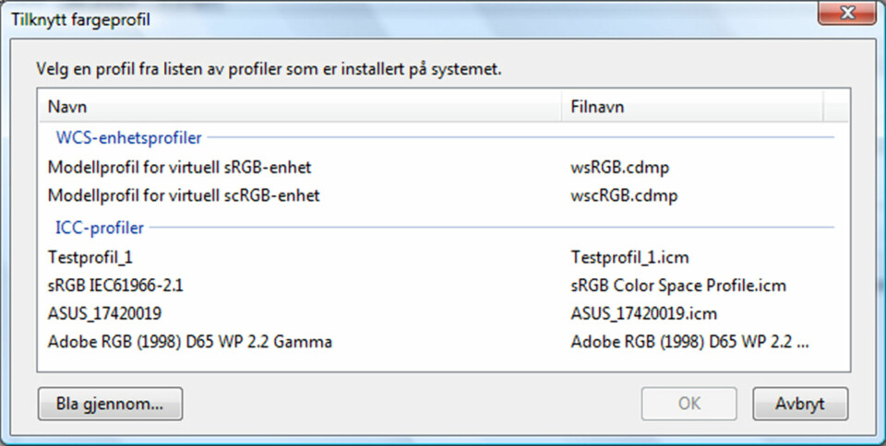Click the Testprofil_1.icm file name
Screen dimensions: 886x446
click(x=629, y=258)
